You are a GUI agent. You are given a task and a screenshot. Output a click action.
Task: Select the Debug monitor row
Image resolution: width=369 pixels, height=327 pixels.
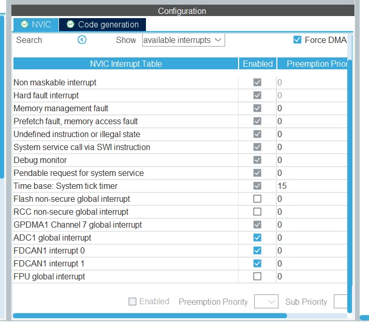[180, 160]
